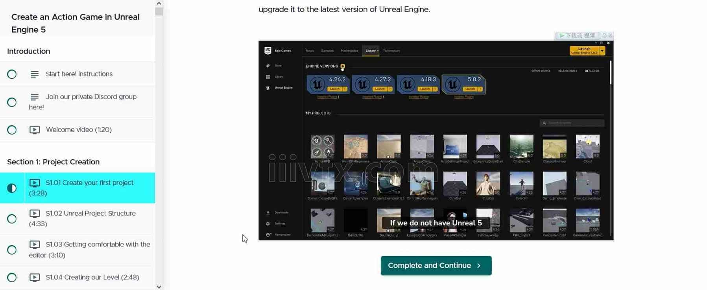Click the course title Create an Action Game
This screenshot has width=707, height=290.
[x=76, y=23]
